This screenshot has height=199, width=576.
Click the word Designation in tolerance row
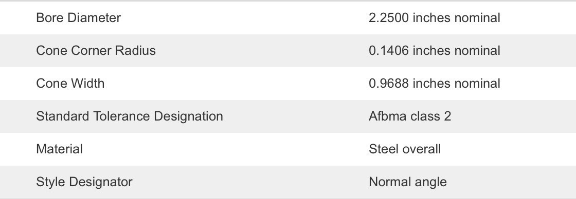click(188, 116)
